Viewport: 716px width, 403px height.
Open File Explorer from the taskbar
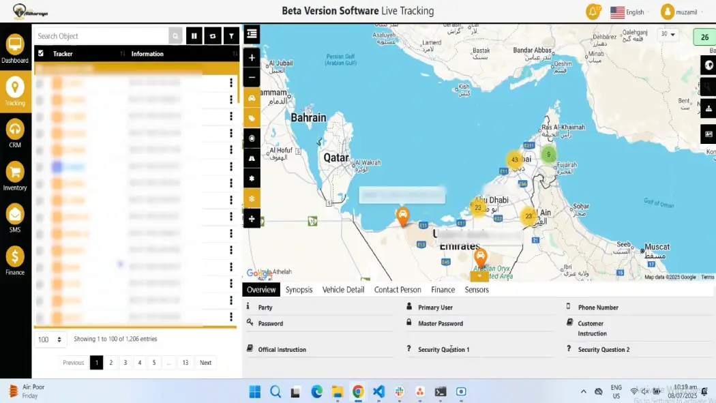(x=338, y=391)
